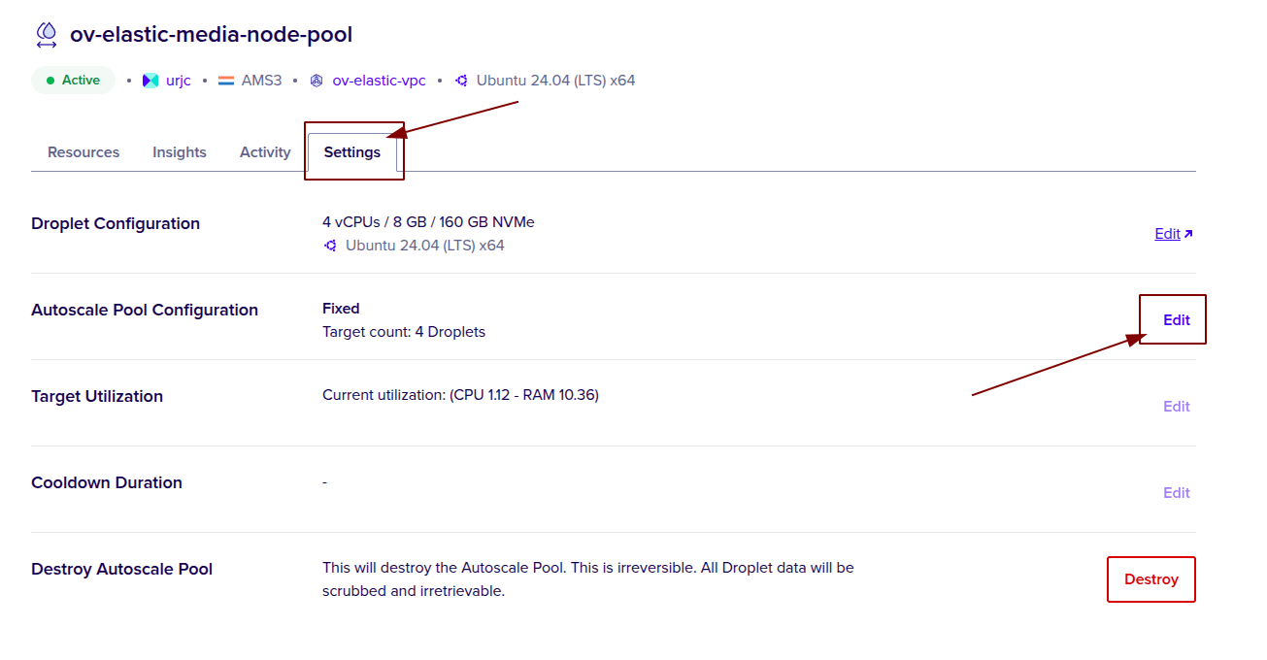This screenshot has height=660, width=1267.
Task: Click the hexagon VPC icon beside ov-elastic-vpc
Action: [x=316, y=80]
